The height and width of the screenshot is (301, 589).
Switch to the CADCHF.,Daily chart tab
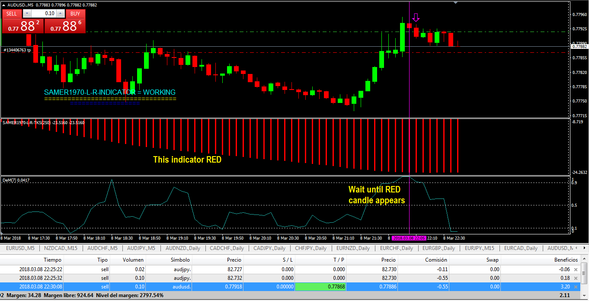point(227,248)
